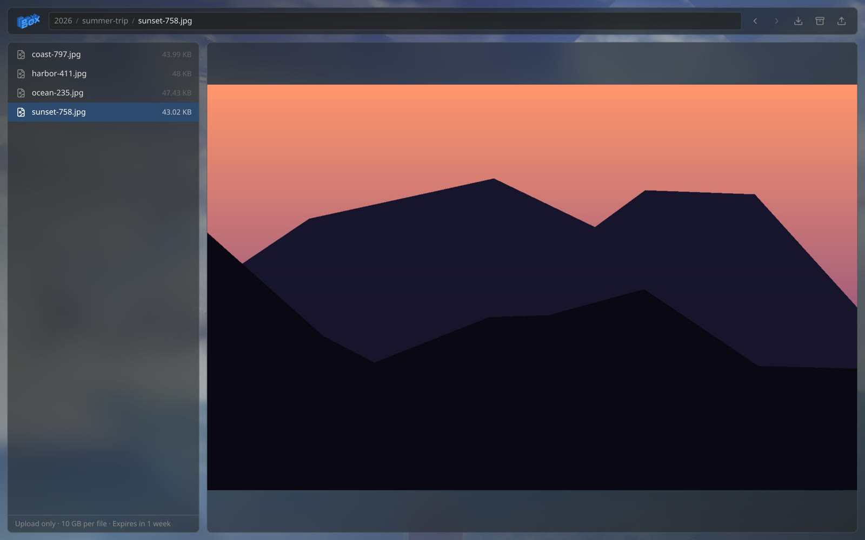Go to previous image with left chevron
Image resolution: width=865 pixels, height=540 pixels.
pos(755,21)
